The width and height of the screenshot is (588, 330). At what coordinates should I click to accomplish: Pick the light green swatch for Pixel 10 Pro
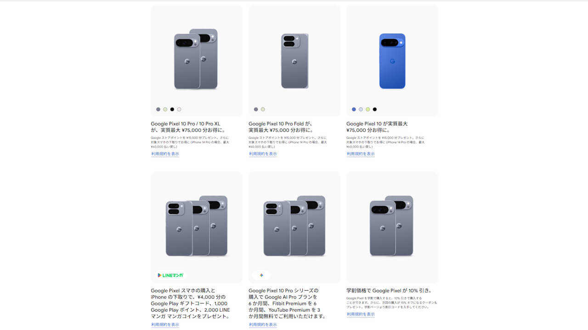point(165,110)
